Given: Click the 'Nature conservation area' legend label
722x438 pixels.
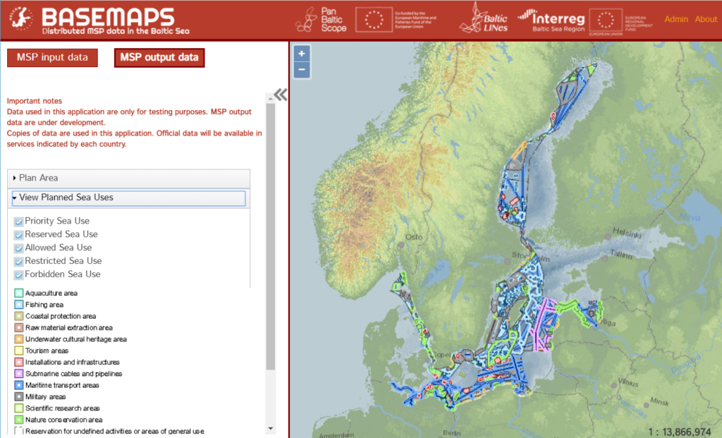Looking at the screenshot, I should (x=64, y=420).
